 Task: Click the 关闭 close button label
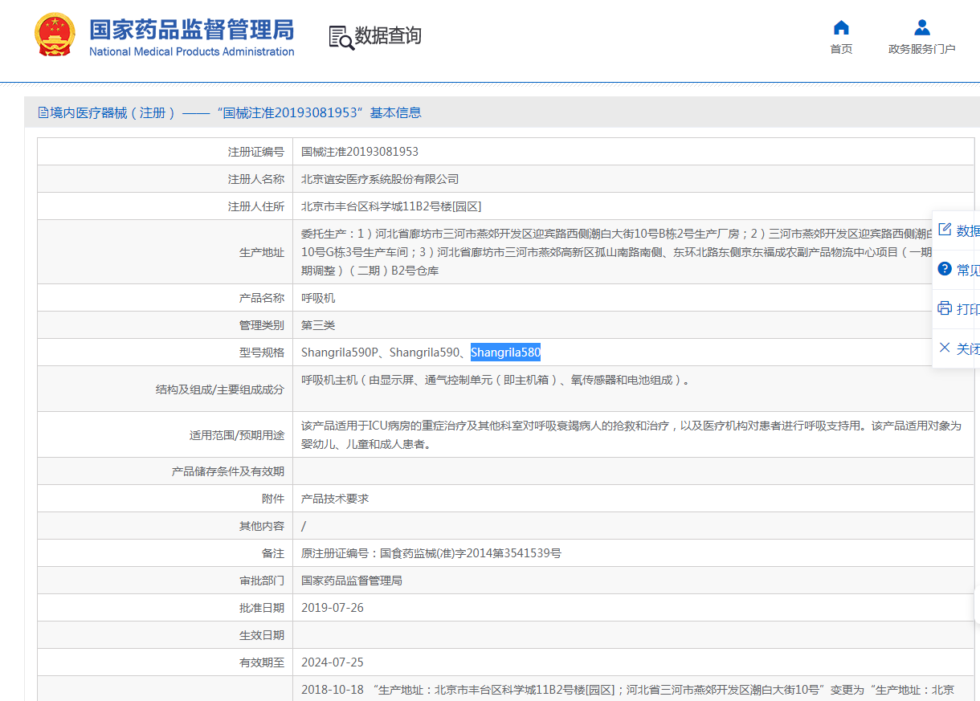968,348
